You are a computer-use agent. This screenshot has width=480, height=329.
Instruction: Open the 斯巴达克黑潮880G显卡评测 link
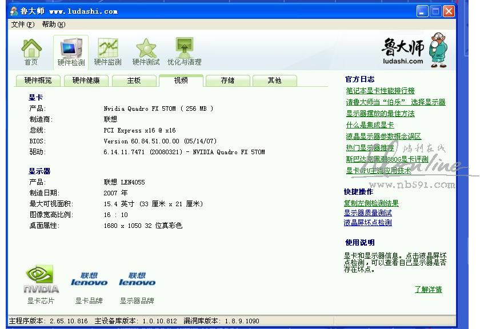point(387,159)
